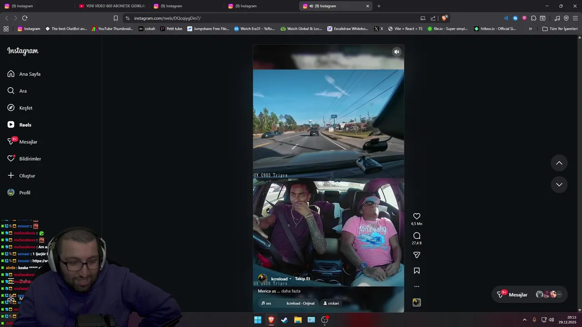582x327 pixels.
Task: Switch to the first Instagram tab
Action: point(37,6)
